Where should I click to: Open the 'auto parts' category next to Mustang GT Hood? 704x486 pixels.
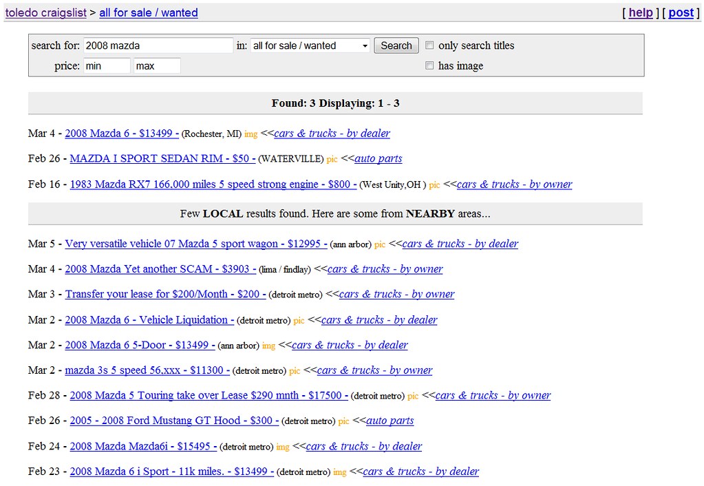pyautogui.click(x=390, y=421)
